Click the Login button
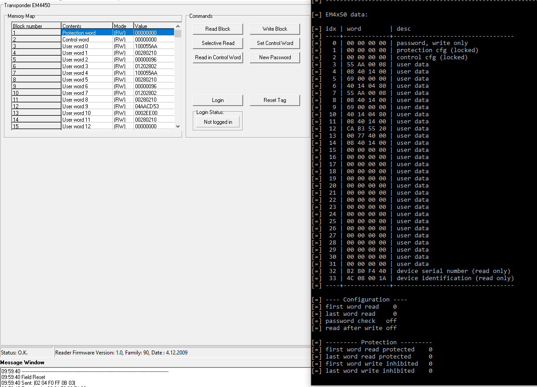The image size is (537, 387). click(x=218, y=100)
